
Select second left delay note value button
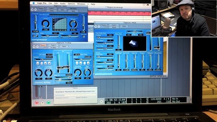coord(41,63)
